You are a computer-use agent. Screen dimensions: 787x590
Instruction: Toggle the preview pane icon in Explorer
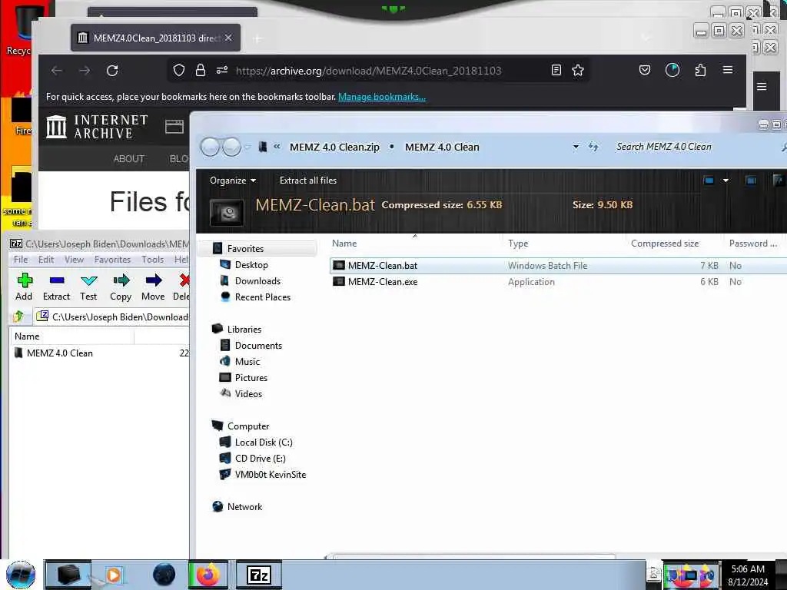751,181
